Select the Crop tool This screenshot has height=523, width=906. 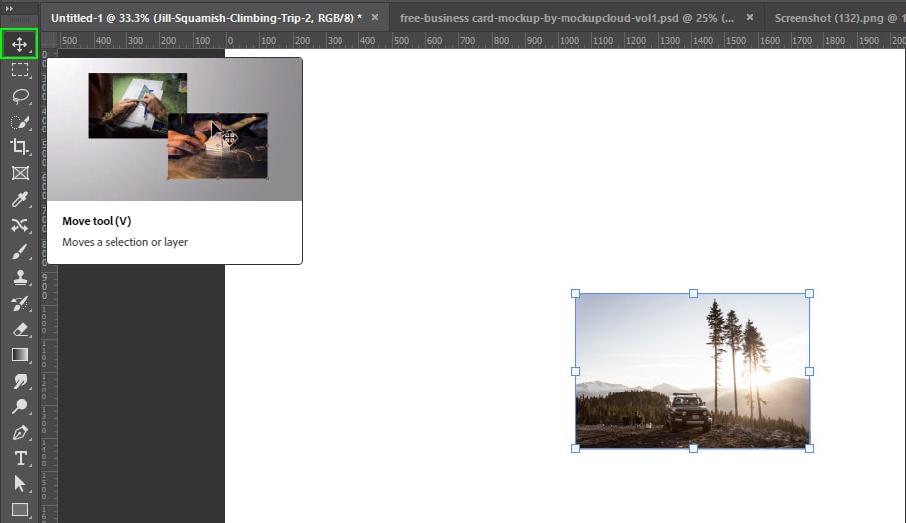[20, 147]
